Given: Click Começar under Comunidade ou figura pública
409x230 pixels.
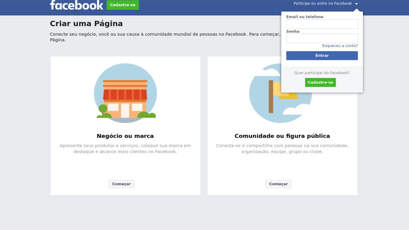Looking at the screenshot, I should click(x=279, y=184).
